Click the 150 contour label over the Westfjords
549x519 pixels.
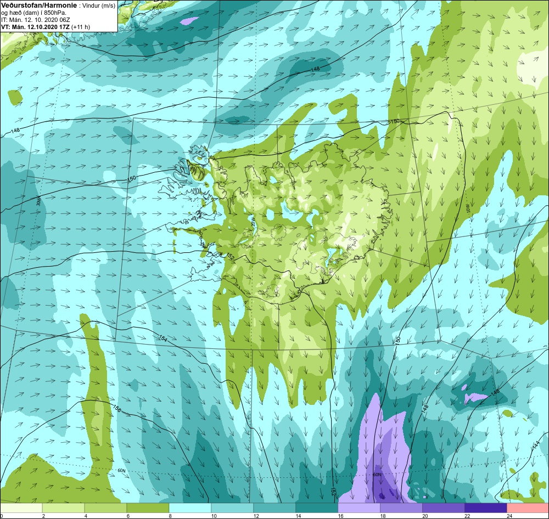click(132, 178)
